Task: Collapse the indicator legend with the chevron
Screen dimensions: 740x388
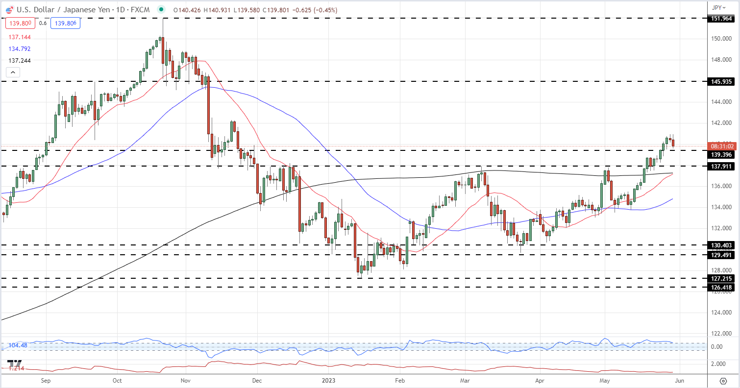Action: tap(13, 73)
